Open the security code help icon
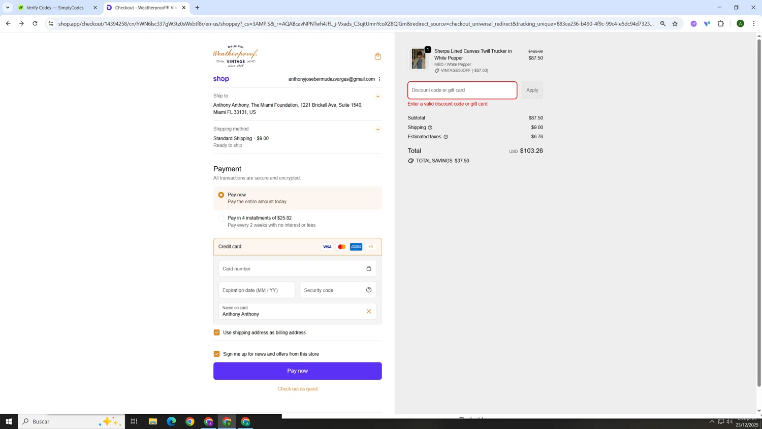Screen dimensions: 762x429 369,290
